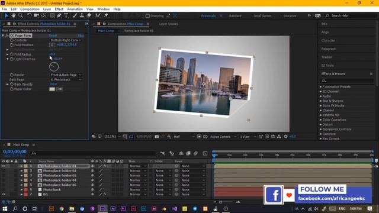This screenshot has height=213, width=379.
Task: Toggle CC Page Turn fx switch
Action: coord(7,35)
